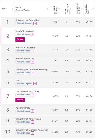Click the pink icon beside Harvard University's country
Screen dimensions: 97x139
33,62
